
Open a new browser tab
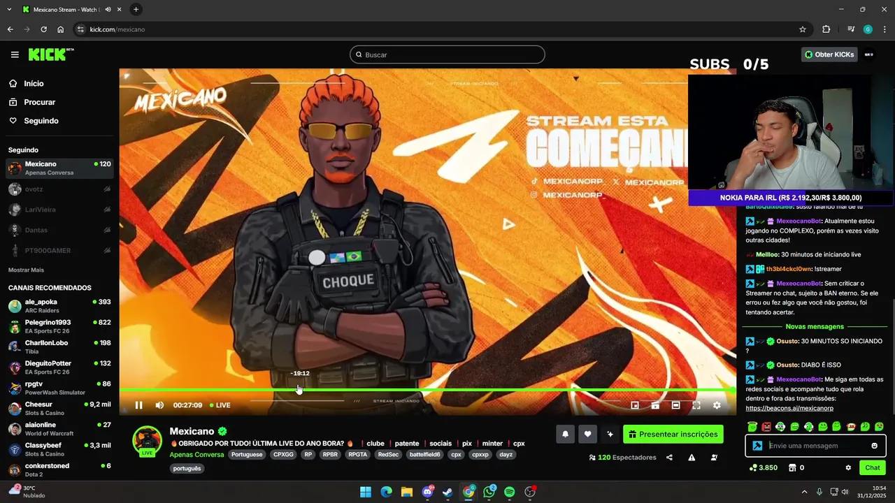click(136, 9)
